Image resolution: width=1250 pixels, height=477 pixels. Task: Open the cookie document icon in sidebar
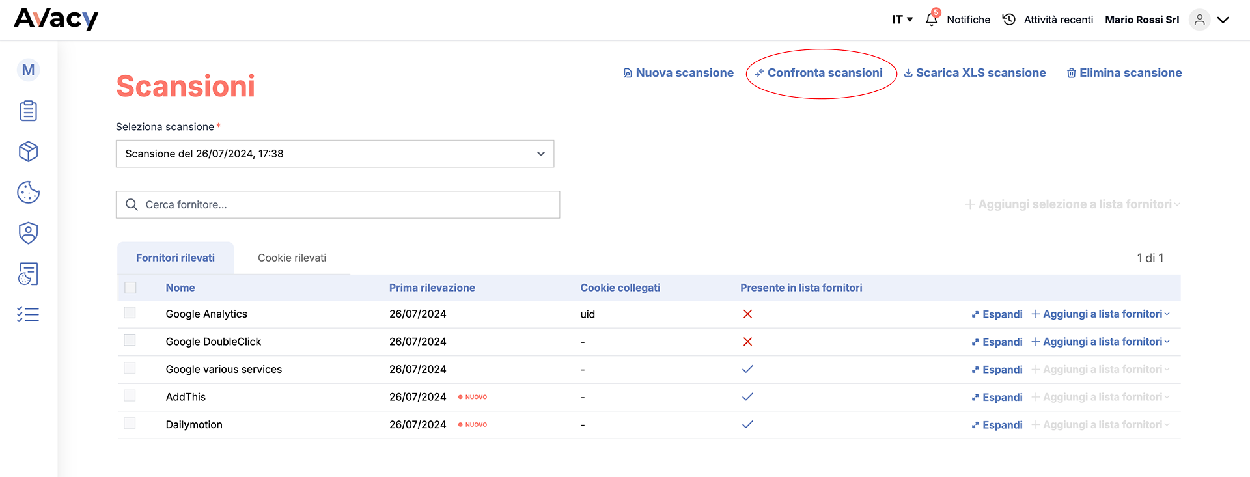pos(28,274)
